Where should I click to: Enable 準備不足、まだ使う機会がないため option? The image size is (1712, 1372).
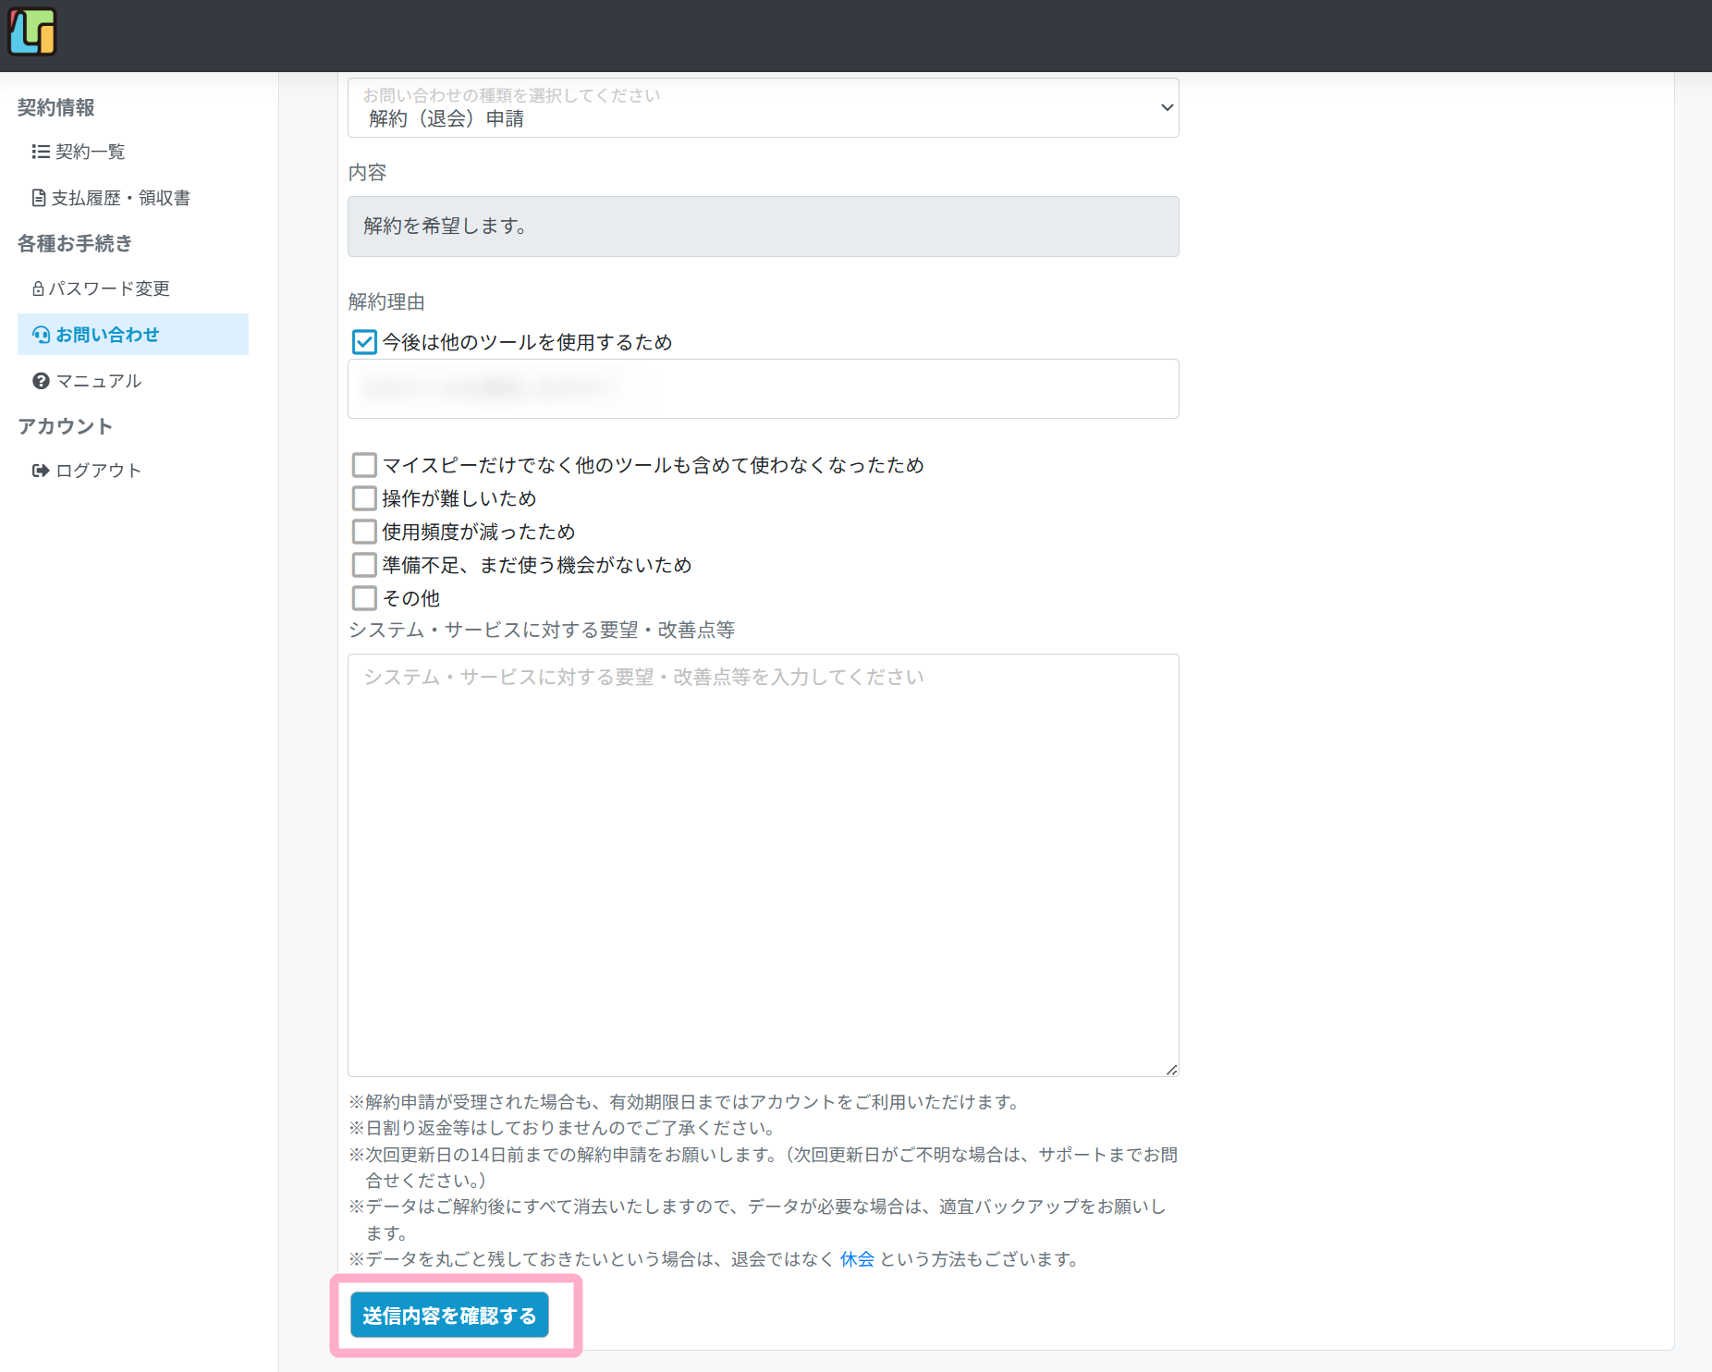[x=364, y=565]
